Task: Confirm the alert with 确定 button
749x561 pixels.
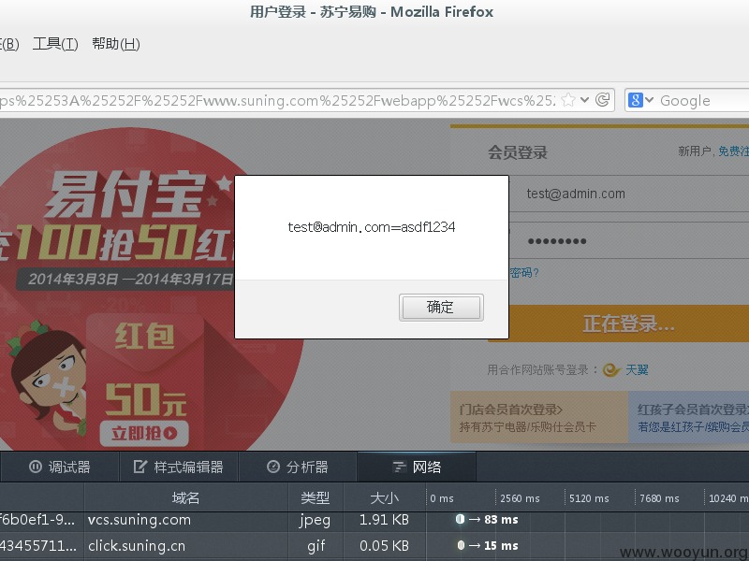Action: point(441,308)
